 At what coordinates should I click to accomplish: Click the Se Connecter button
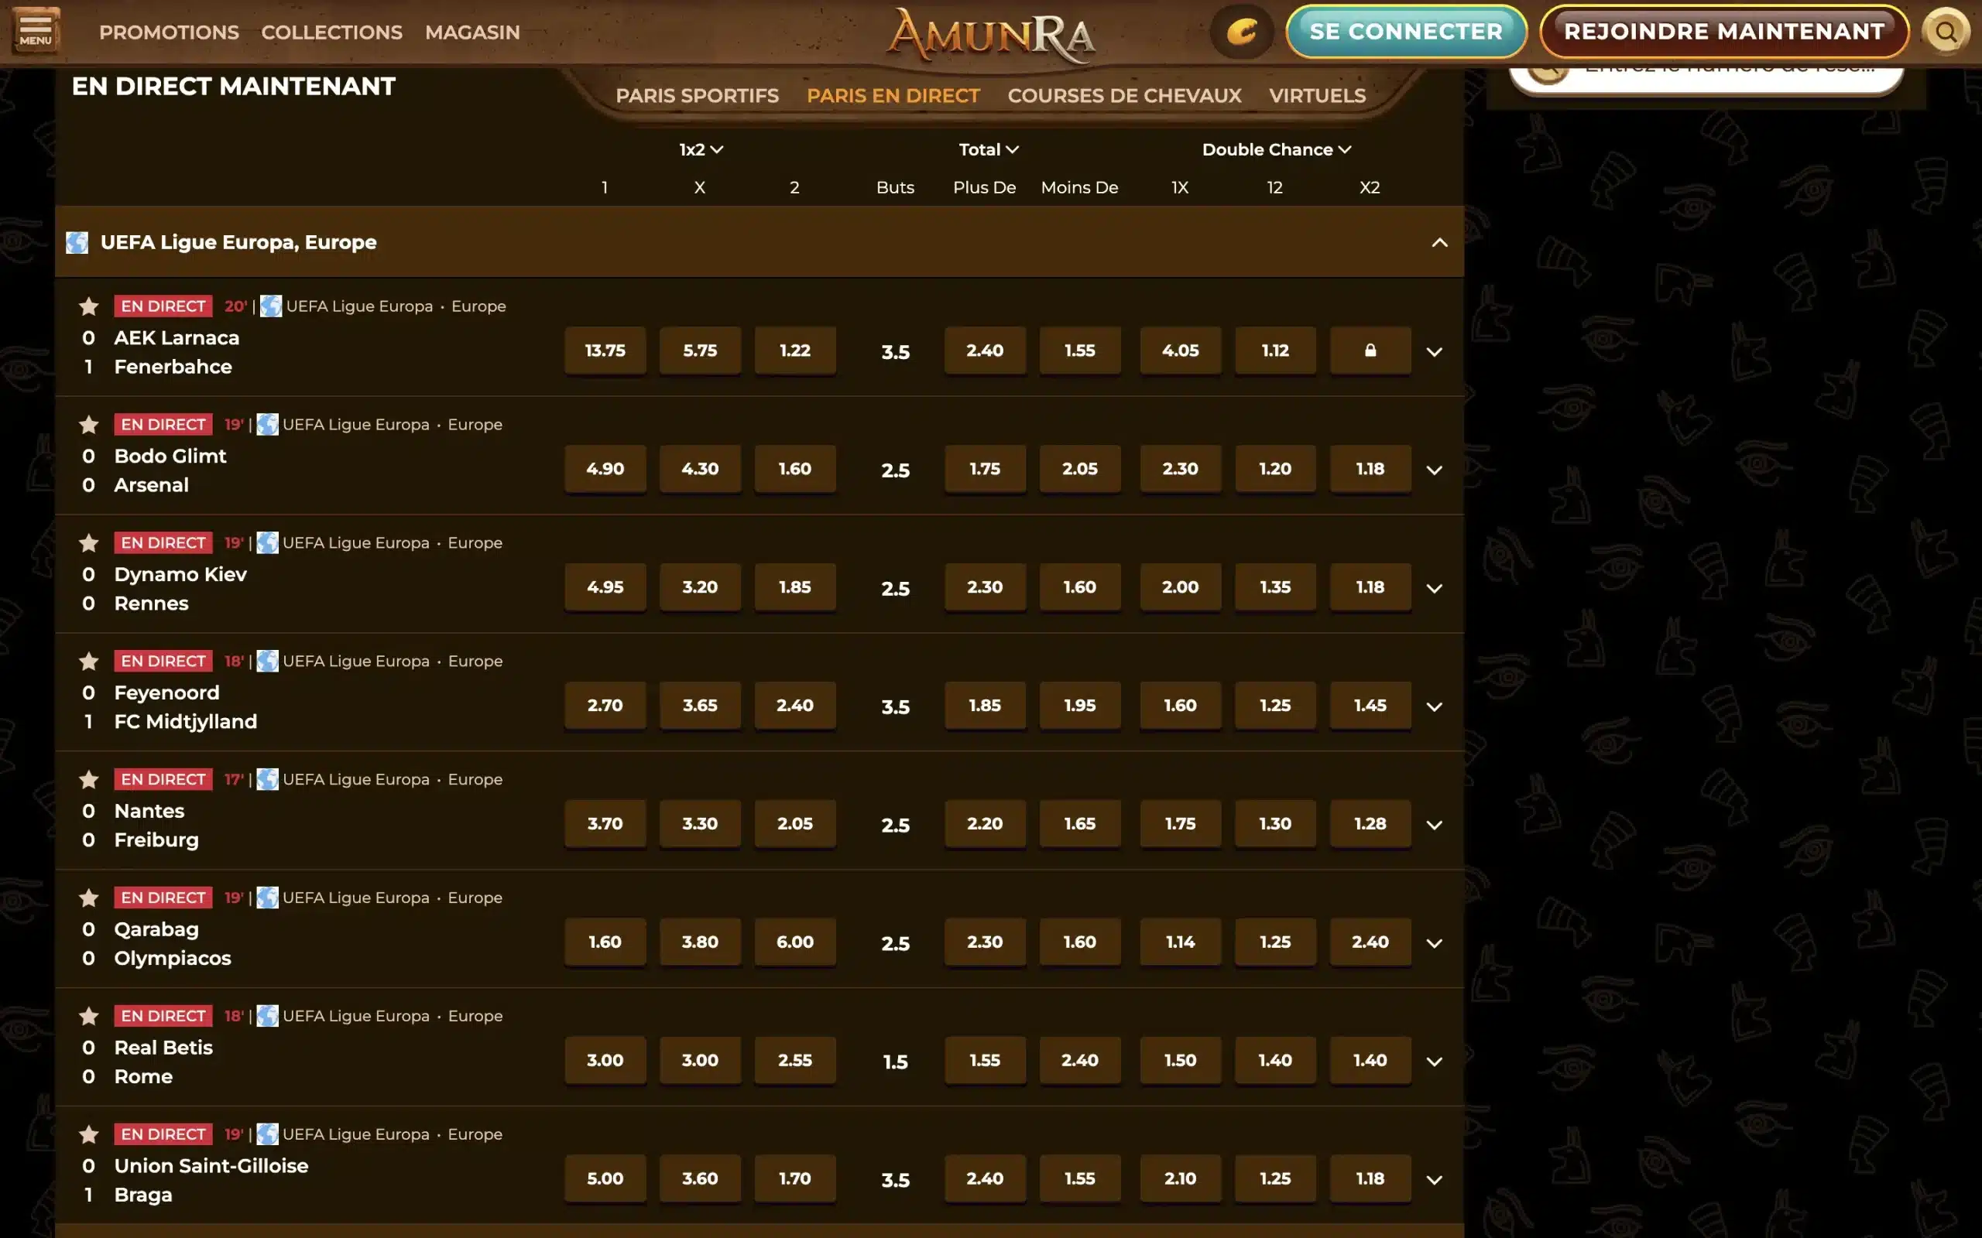coord(1406,32)
